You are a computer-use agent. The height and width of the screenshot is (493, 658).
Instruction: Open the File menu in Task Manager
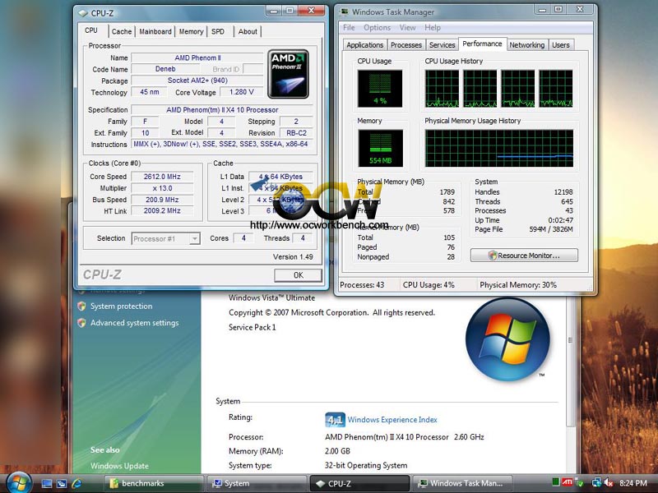349,28
